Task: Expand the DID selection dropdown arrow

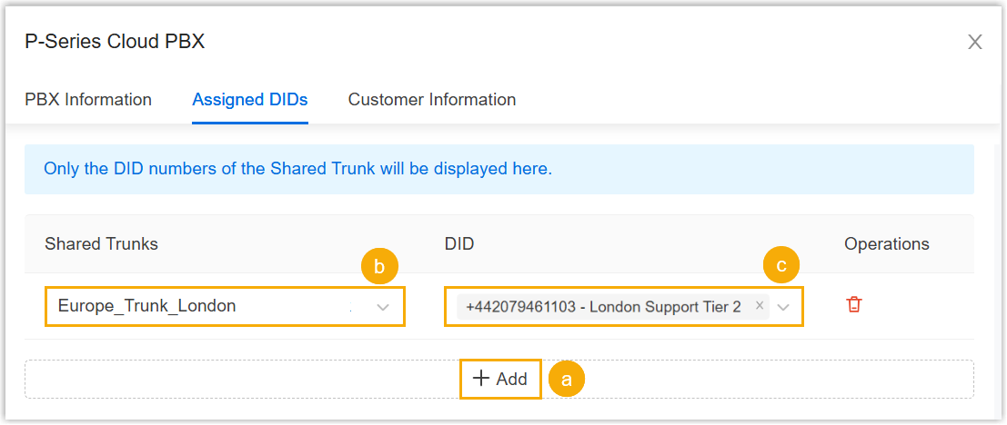Action: 783,307
